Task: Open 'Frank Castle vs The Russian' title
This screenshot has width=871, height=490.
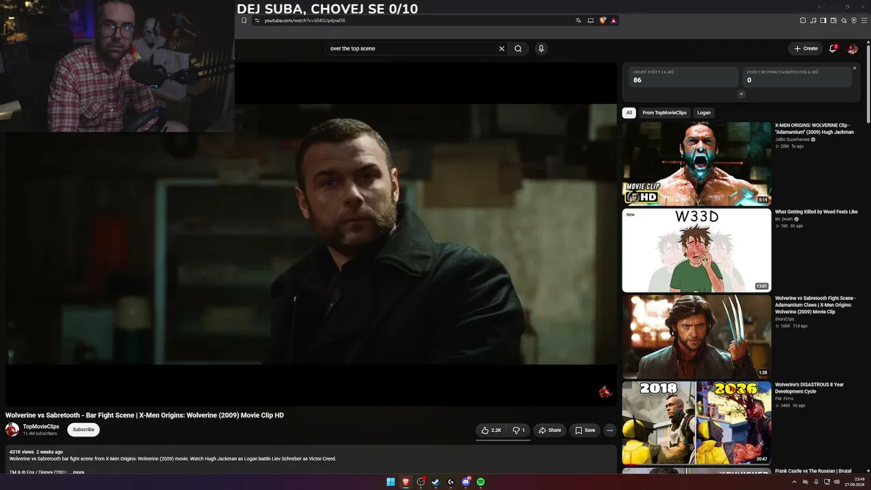Action: pyautogui.click(x=813, y=471)
